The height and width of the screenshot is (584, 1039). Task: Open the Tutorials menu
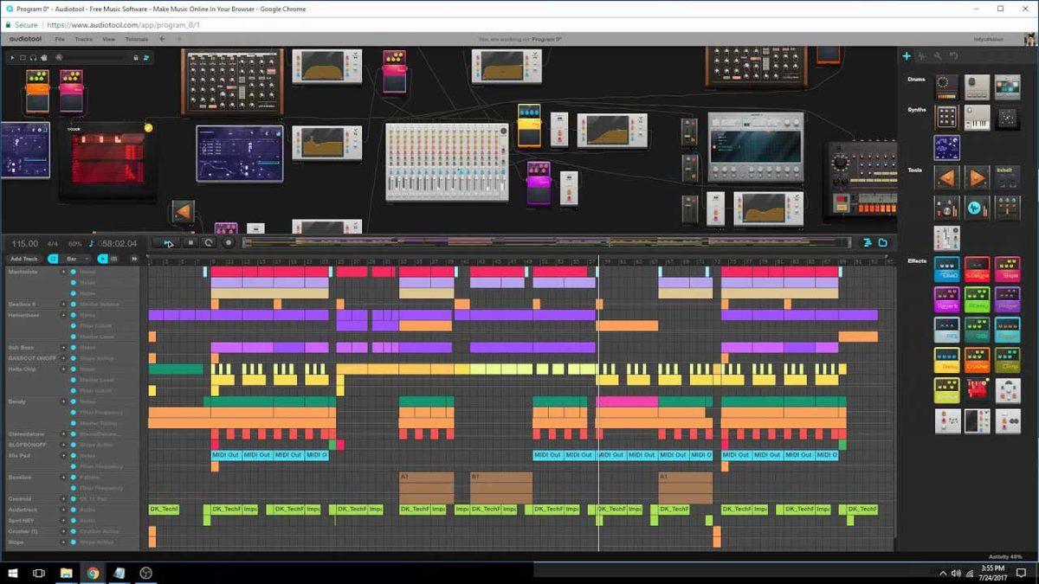(137, 38)
